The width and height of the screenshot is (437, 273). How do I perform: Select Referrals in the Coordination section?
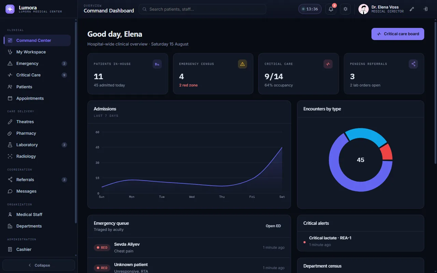(x=37, y=179)
